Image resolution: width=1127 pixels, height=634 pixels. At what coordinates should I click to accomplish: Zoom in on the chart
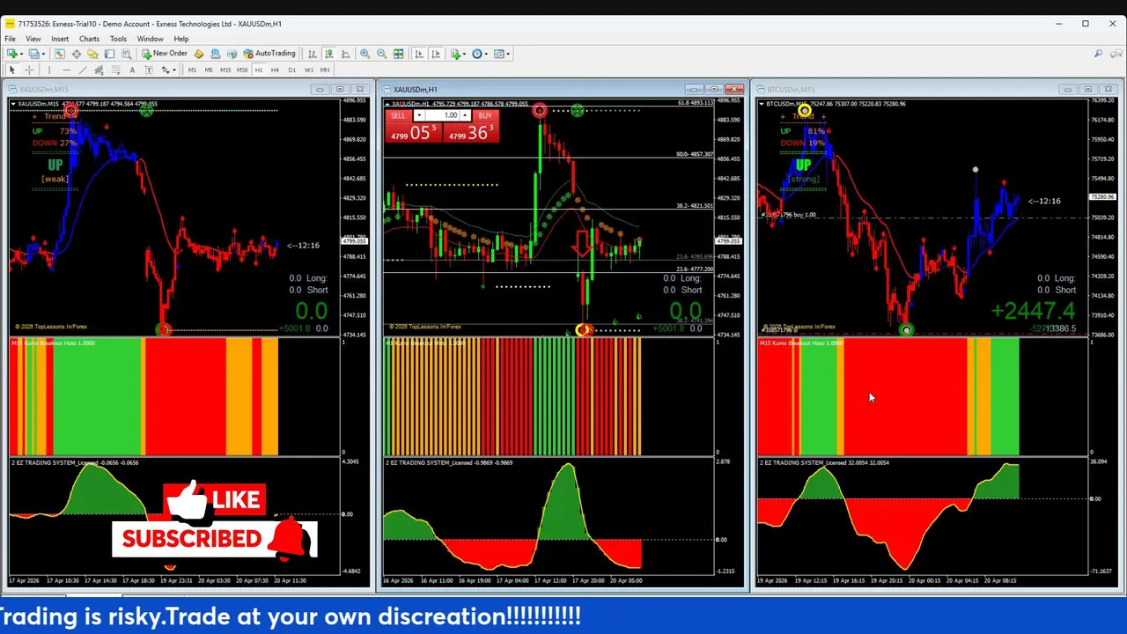point(365,54)
